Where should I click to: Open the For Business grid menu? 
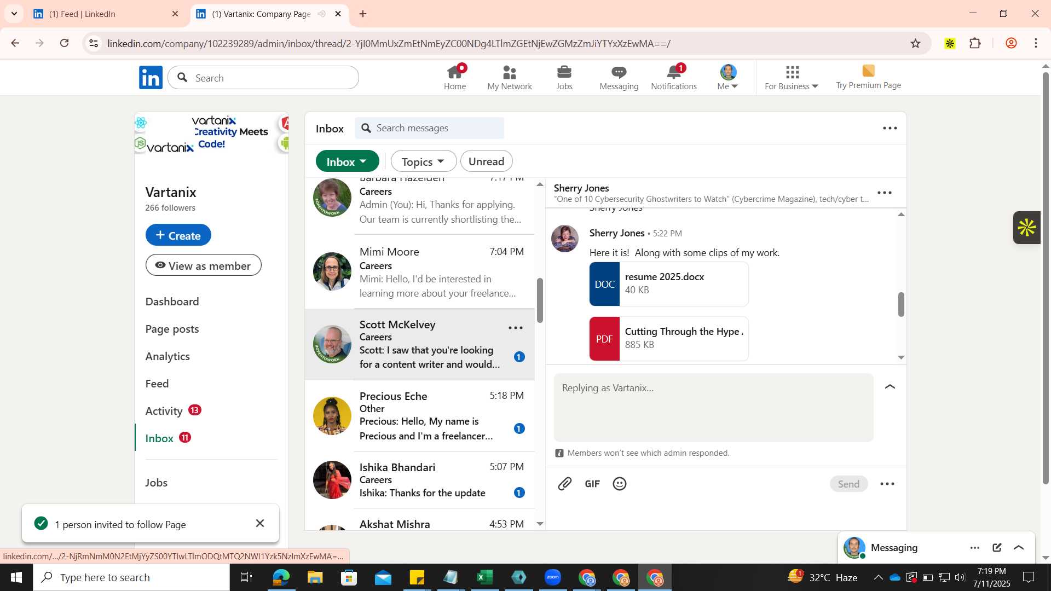coord(792,78)
